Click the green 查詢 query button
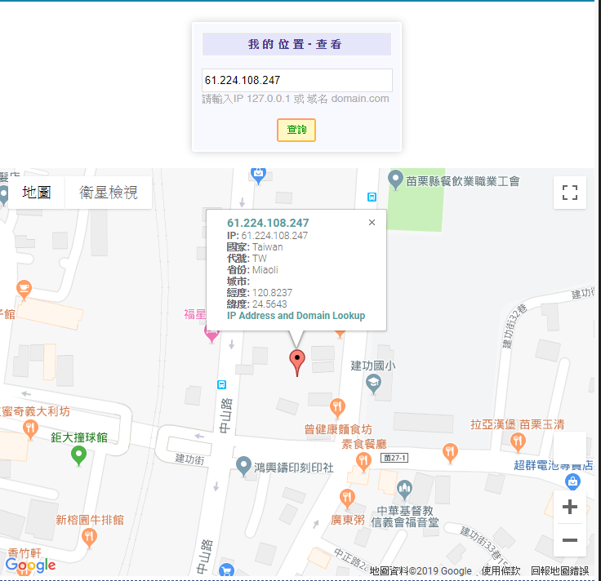This screenshot has width=601, height=581. (296, 130)
